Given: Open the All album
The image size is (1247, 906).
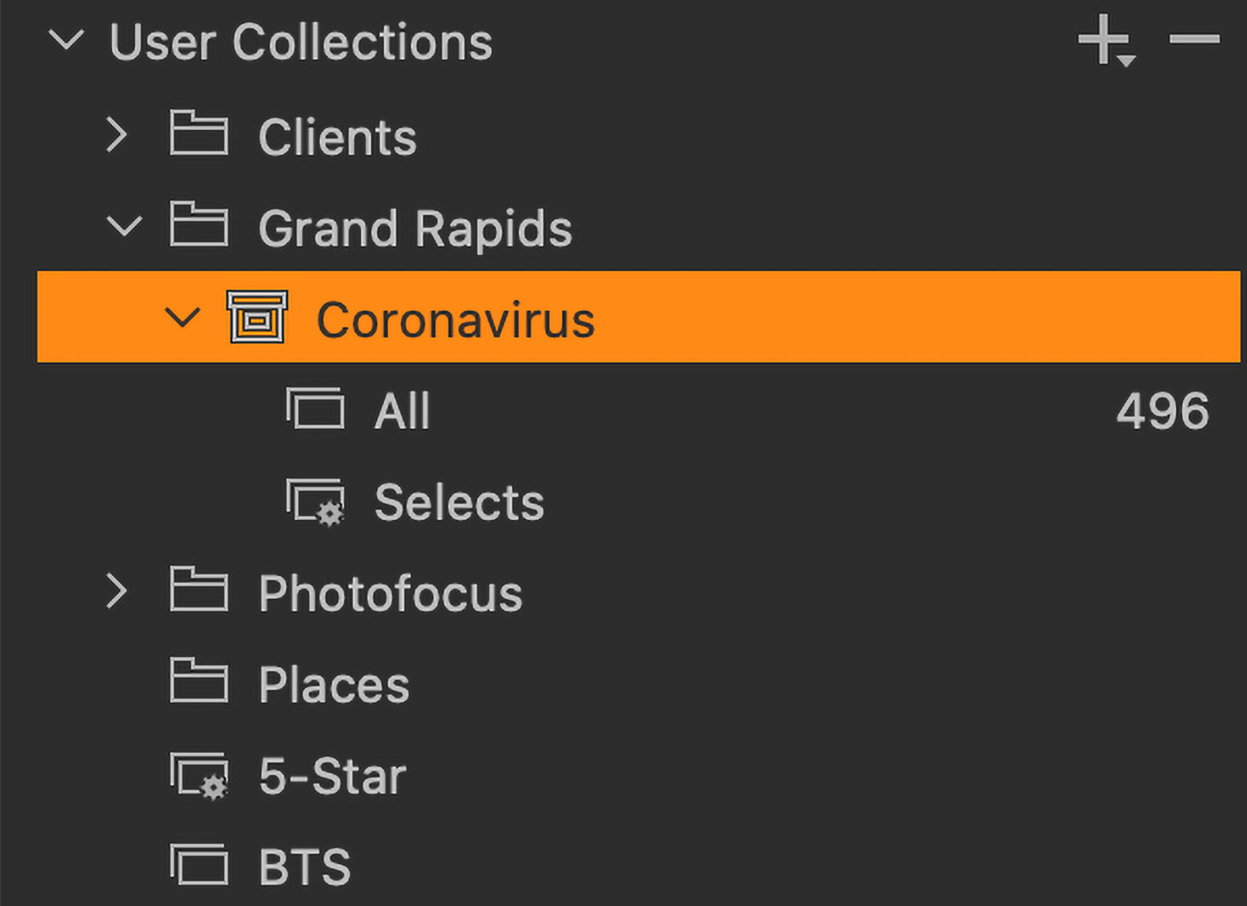Looking at the screenshot, I should coord(402,411).
